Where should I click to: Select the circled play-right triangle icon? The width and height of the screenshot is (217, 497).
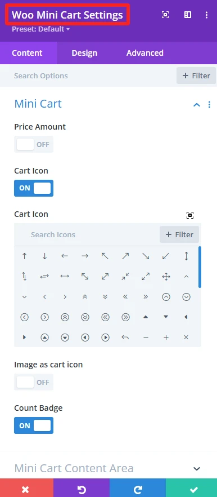[105, 338]
